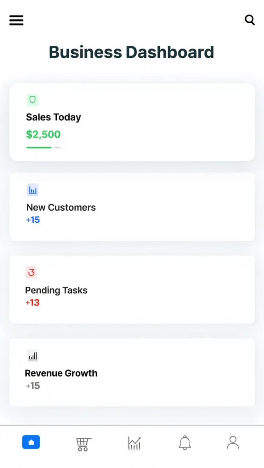Click the $2,500 sales amount

click(x=43, y=135)
